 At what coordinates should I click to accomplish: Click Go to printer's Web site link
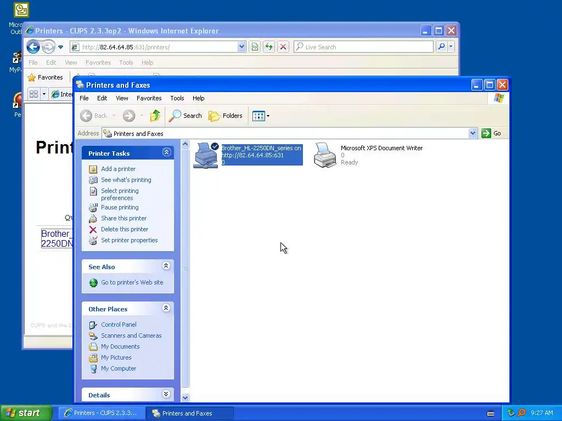(x=132, y=282)
